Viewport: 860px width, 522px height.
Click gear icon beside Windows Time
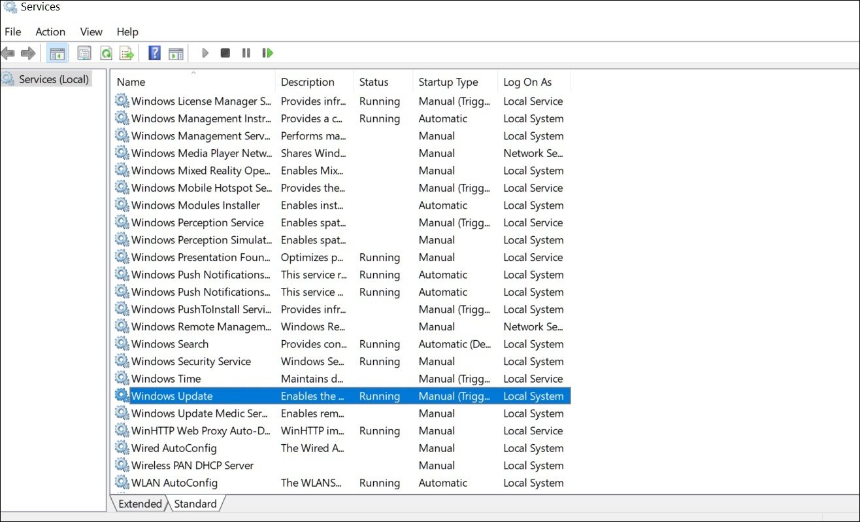[122, 379]
